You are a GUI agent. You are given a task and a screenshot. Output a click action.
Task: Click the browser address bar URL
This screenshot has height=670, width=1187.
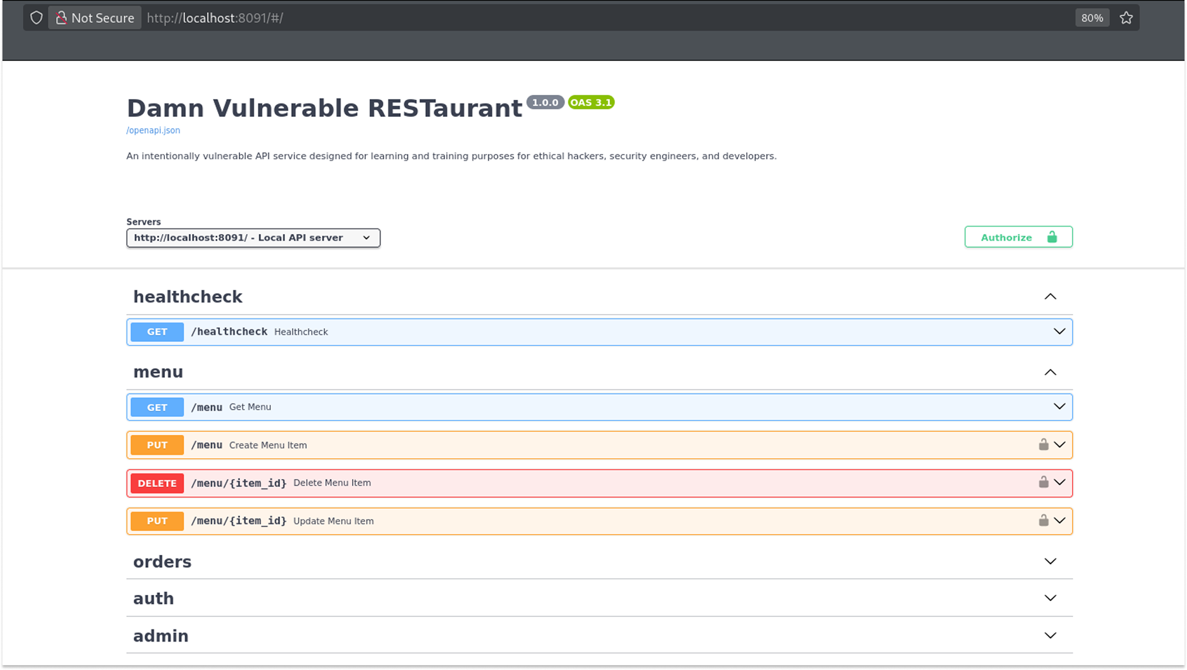pyautogui.click(x=215, y=18)
